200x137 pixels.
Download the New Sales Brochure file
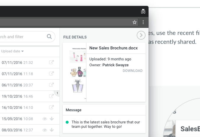click(x=133, y=71)
